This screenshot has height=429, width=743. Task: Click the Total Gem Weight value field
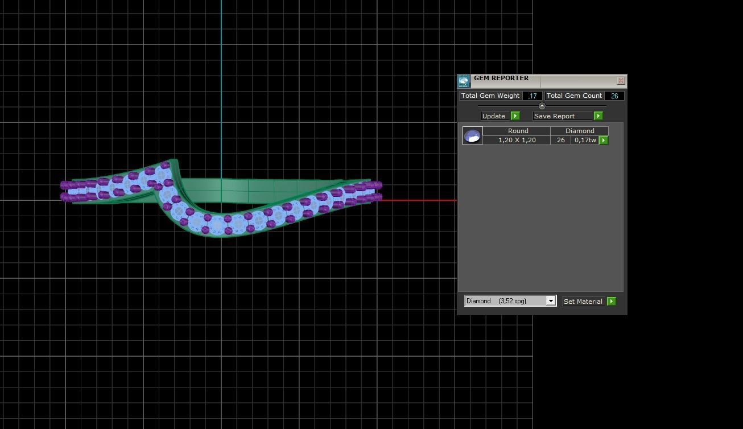click(x=533, y=96)
